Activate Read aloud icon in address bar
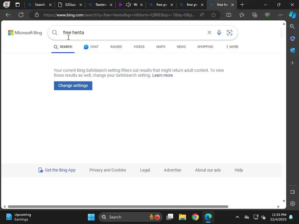 point(202,15)
